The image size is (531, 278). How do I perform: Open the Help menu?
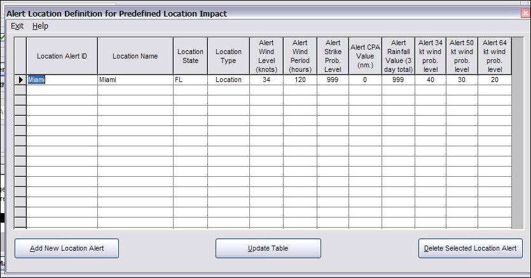coord(40,26)
